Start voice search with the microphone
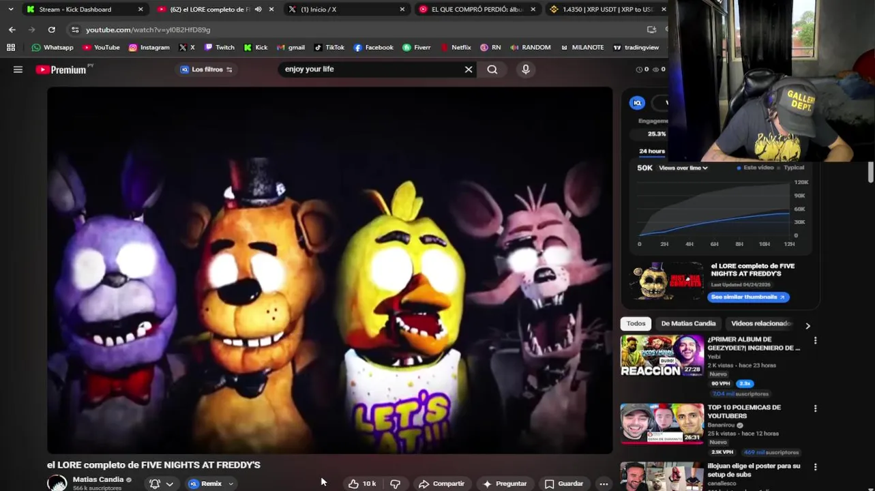This screenshot has height=491, width=875. point(526,70)
